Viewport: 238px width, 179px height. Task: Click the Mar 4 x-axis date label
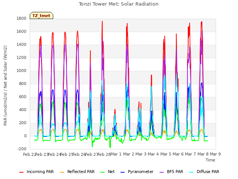tap(153, 154)
